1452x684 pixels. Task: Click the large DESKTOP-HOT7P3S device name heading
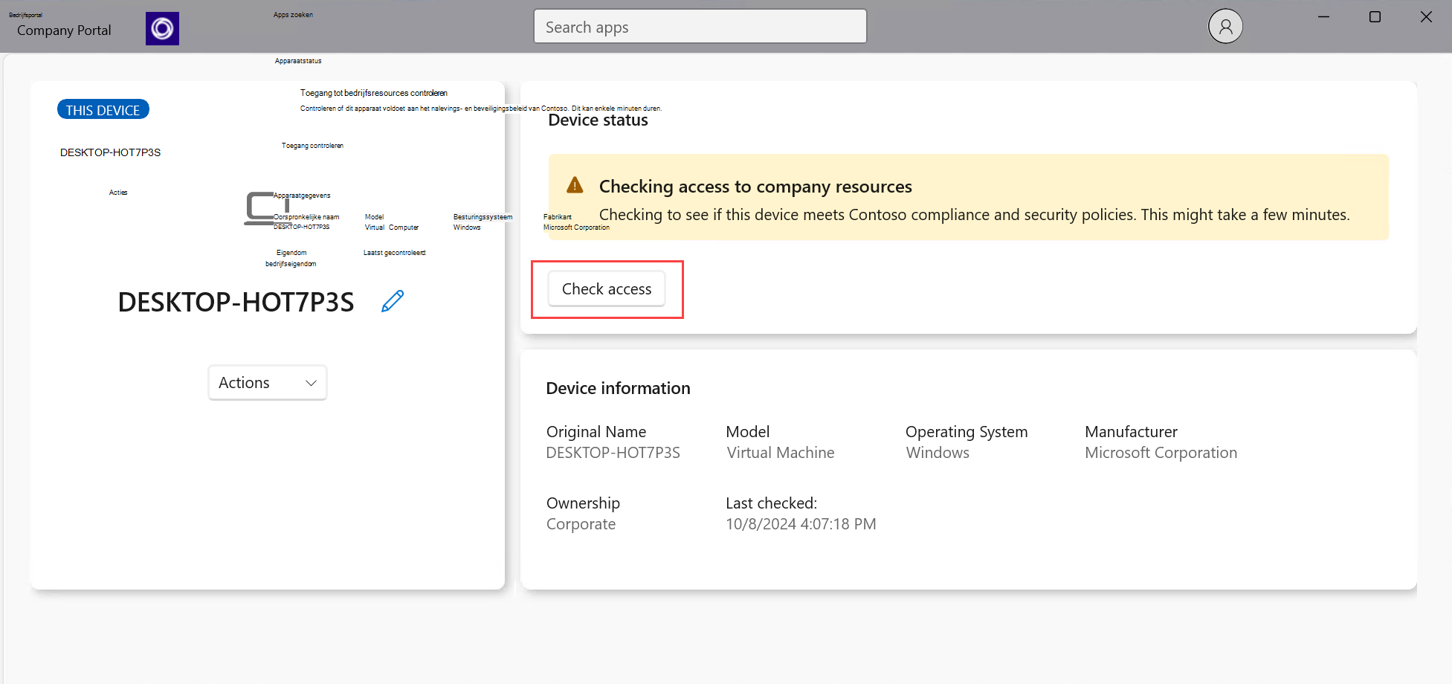(236, 303)
